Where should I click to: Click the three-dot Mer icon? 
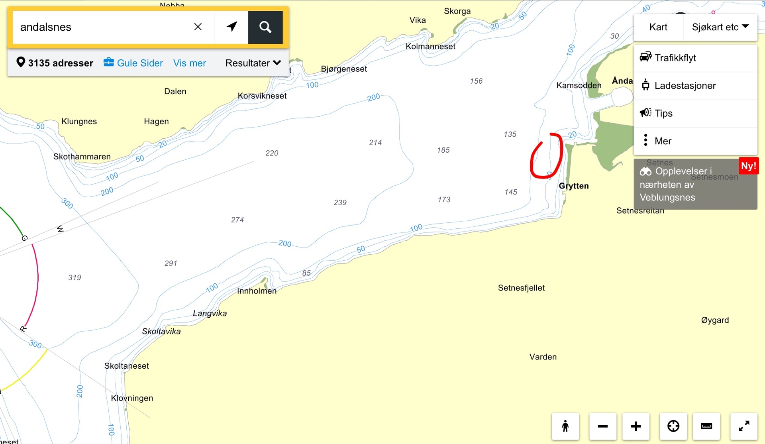coord(645,140)
